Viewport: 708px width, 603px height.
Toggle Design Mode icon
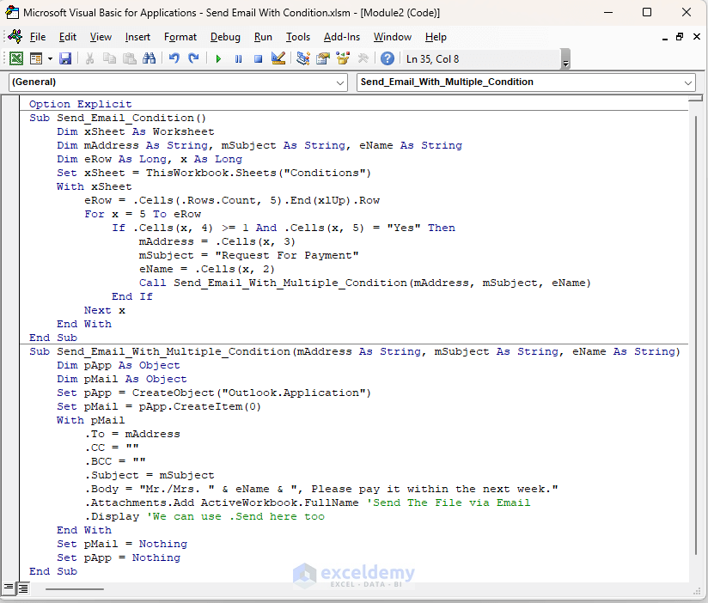[x=278, y=58]
